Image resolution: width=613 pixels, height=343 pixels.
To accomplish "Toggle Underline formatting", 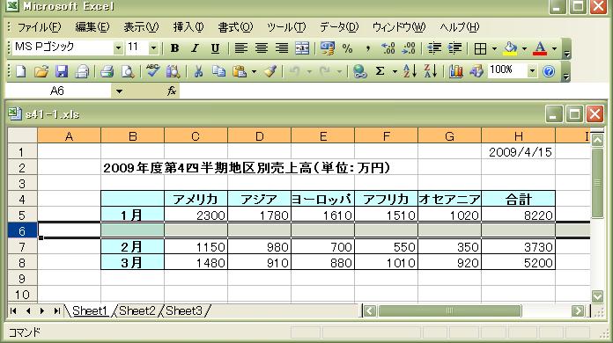I will (215, 48).
